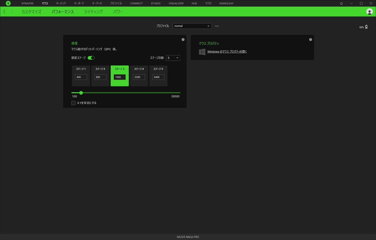The image size is (376, 240).
Task: Toggle the sensitivity stages switch
Action: [91, 58]
